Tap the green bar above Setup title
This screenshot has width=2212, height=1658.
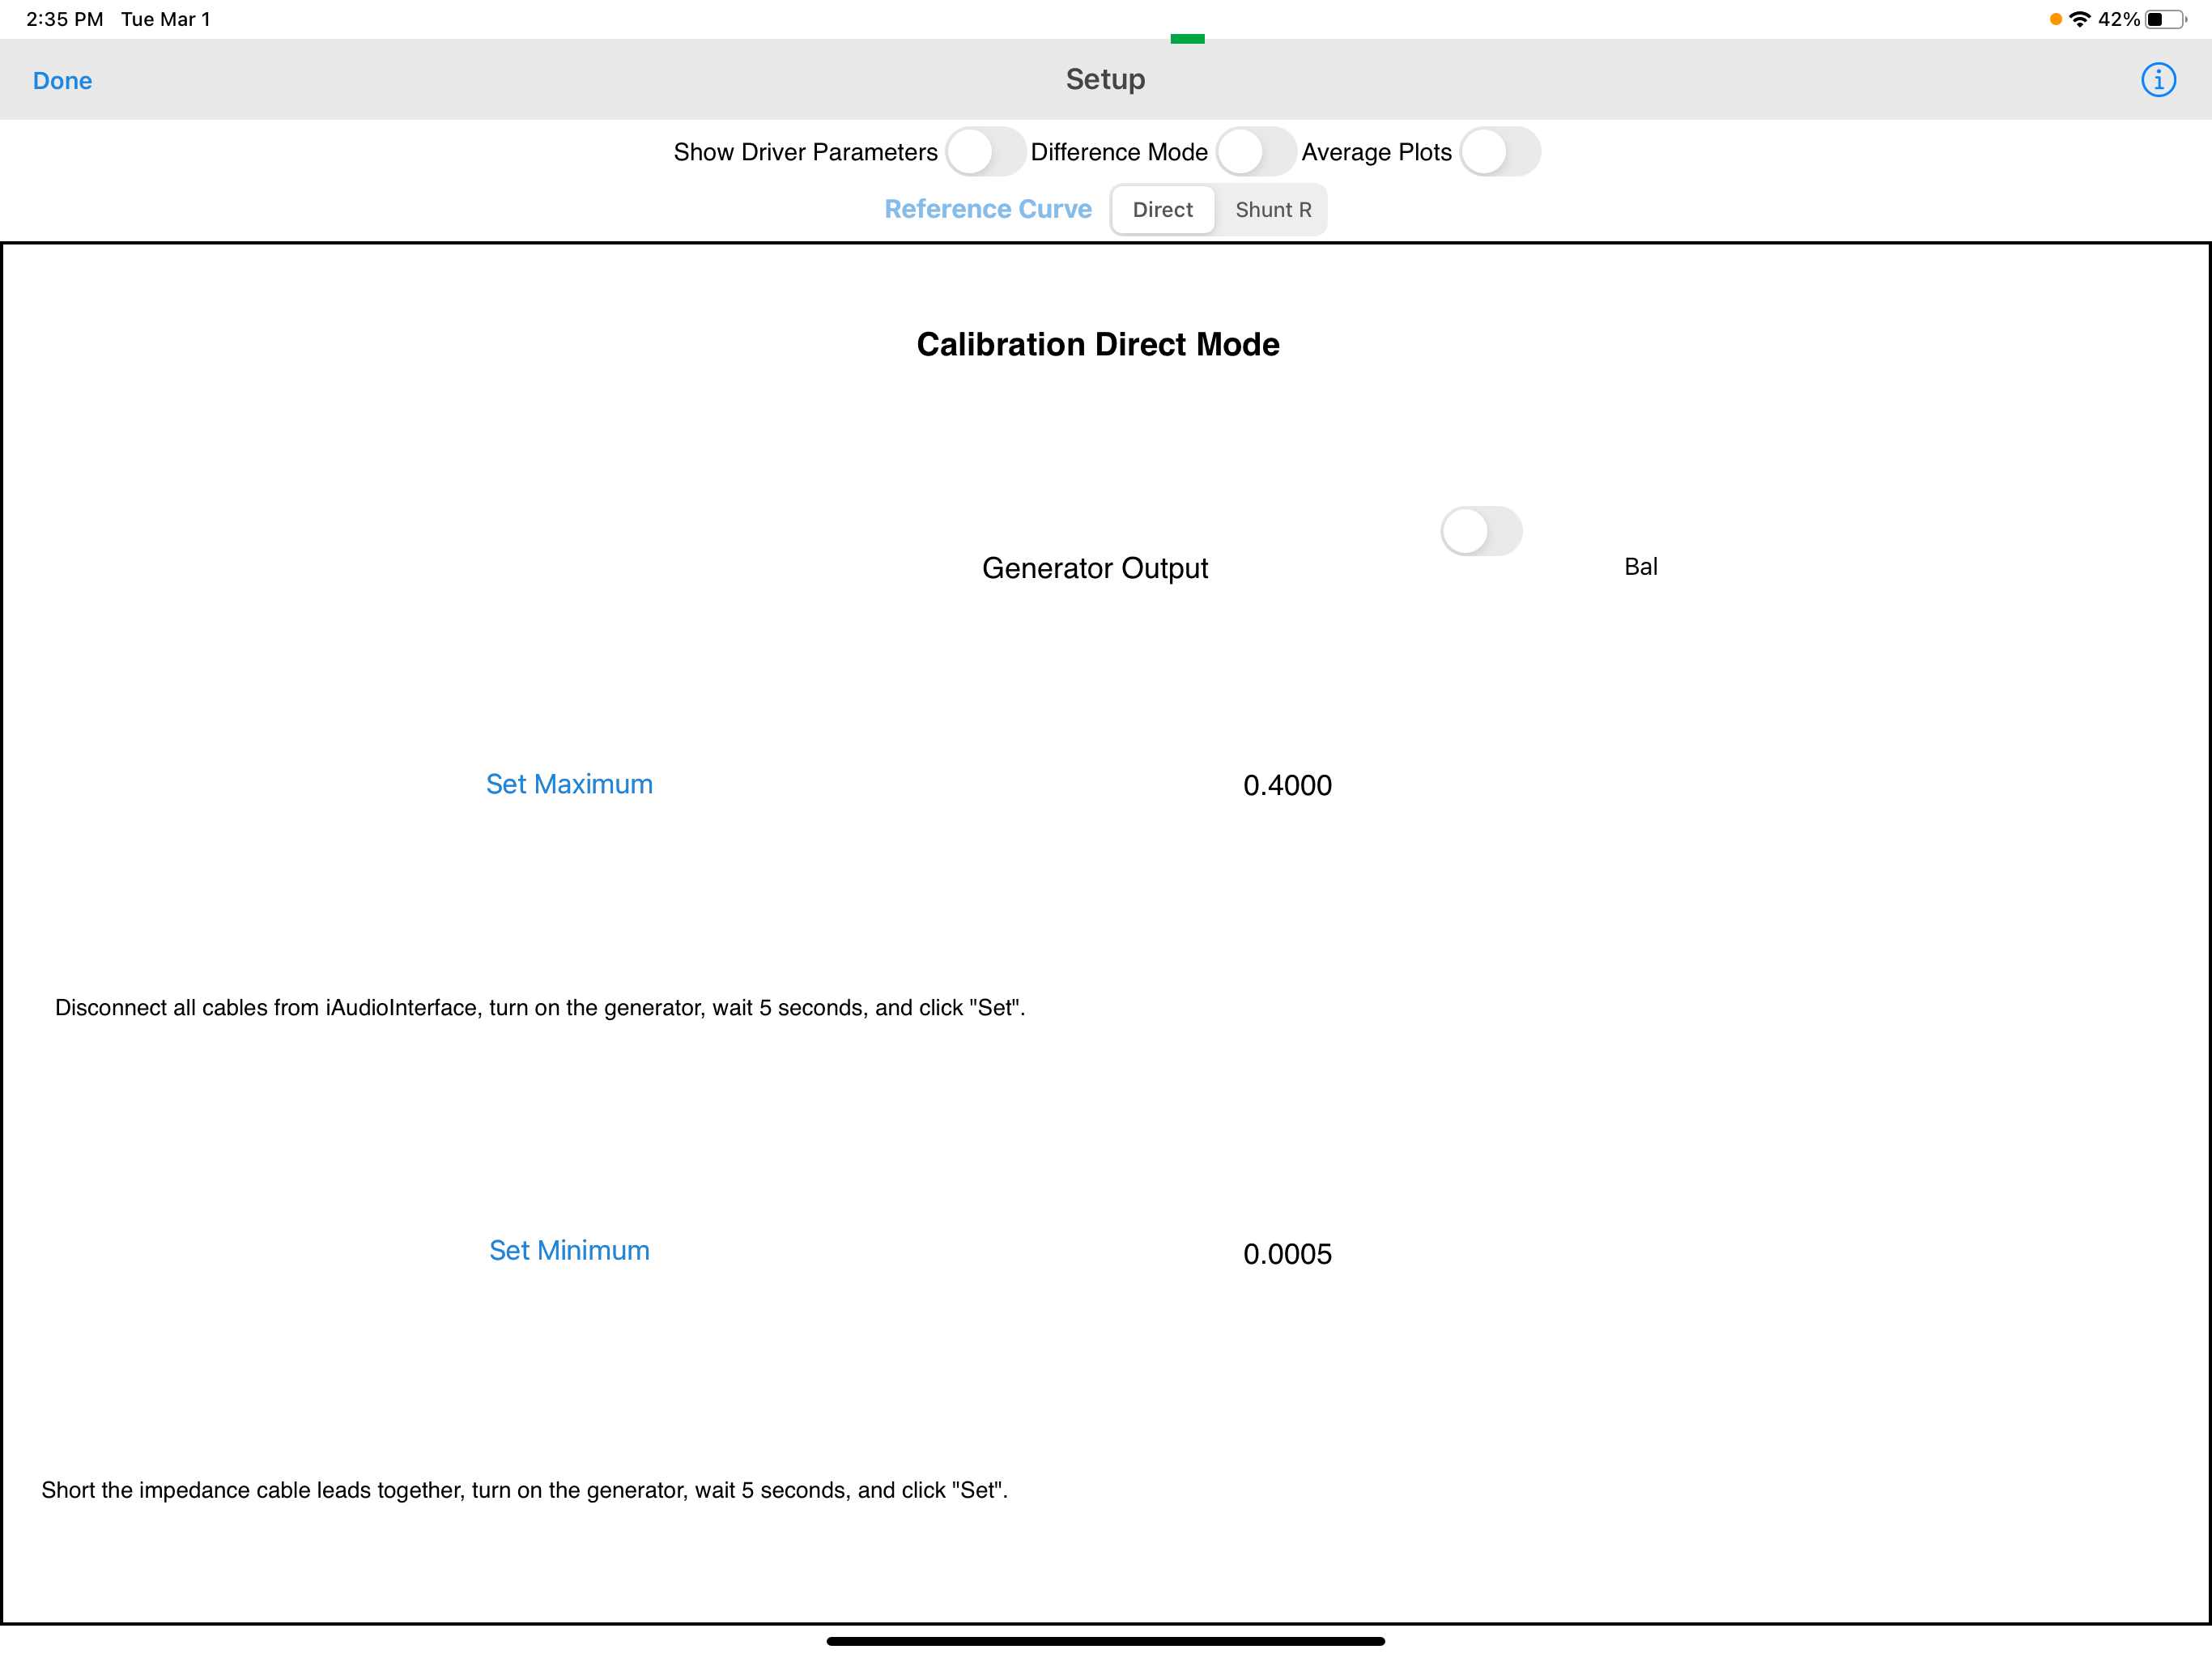(x=1187, y=39)
